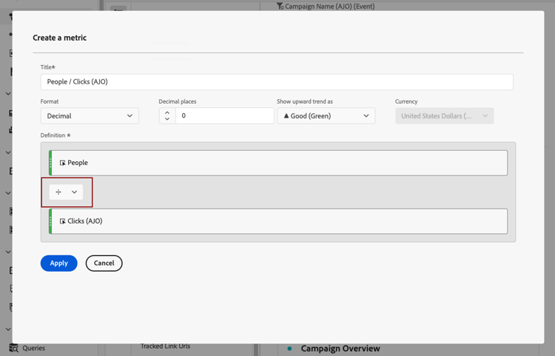Click 'Tracked Link Urls' behind the dialog
Image resolution: width=555 pixels, height=356 pixels.
(165, 346)
